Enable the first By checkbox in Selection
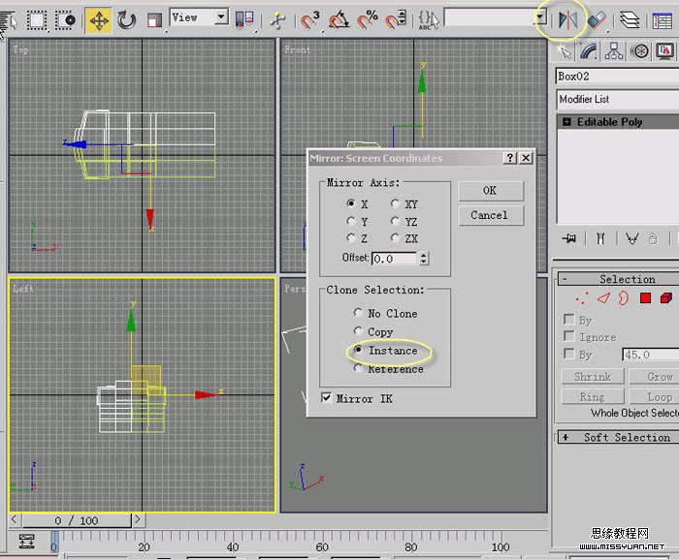Screen dimensions: 679x559 pos(569,320)
